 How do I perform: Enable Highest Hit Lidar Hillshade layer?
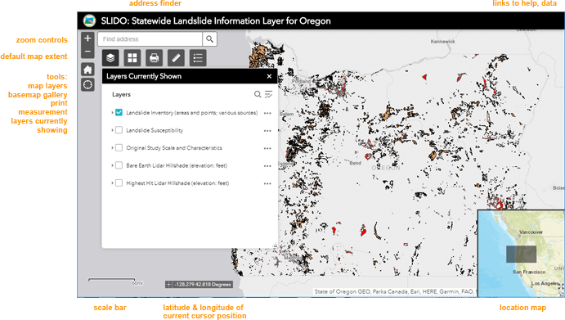(x=119, y=183)
